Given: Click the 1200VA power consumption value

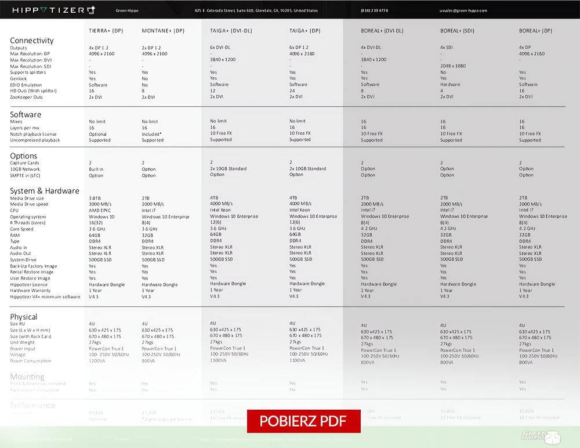Looking at the screenshot, I should click(x=97, y=361).
